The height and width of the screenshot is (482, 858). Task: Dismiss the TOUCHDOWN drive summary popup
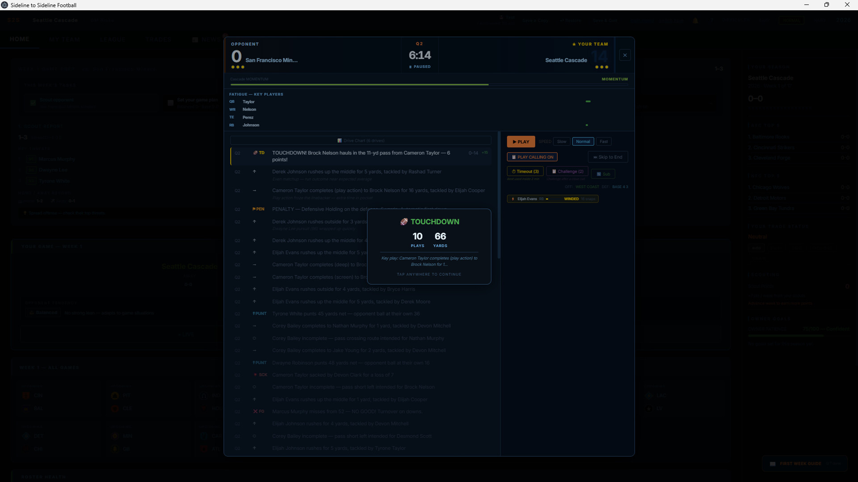(429, 246)
